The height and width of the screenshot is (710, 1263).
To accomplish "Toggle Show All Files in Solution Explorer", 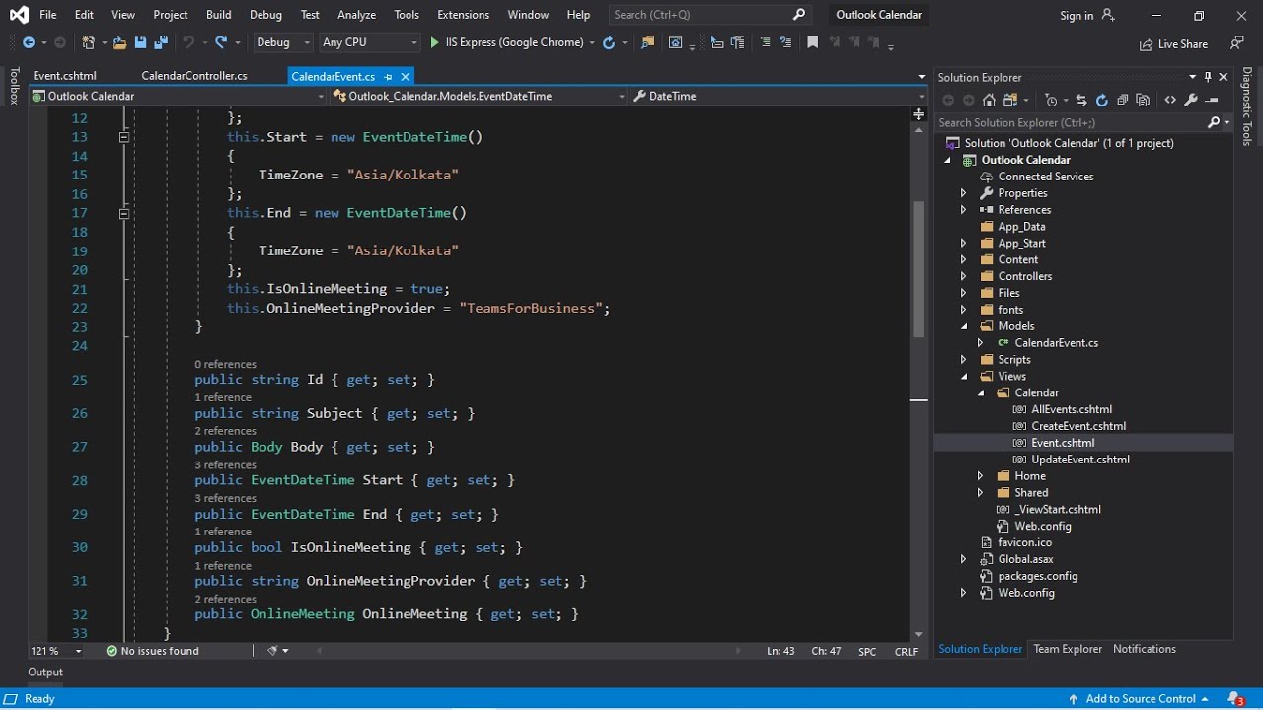I will pos(1143,100).
